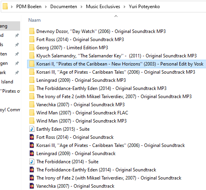Expand chevron after Music Exclusives breadcrumb
206x190 pixels.
[124, 7]
